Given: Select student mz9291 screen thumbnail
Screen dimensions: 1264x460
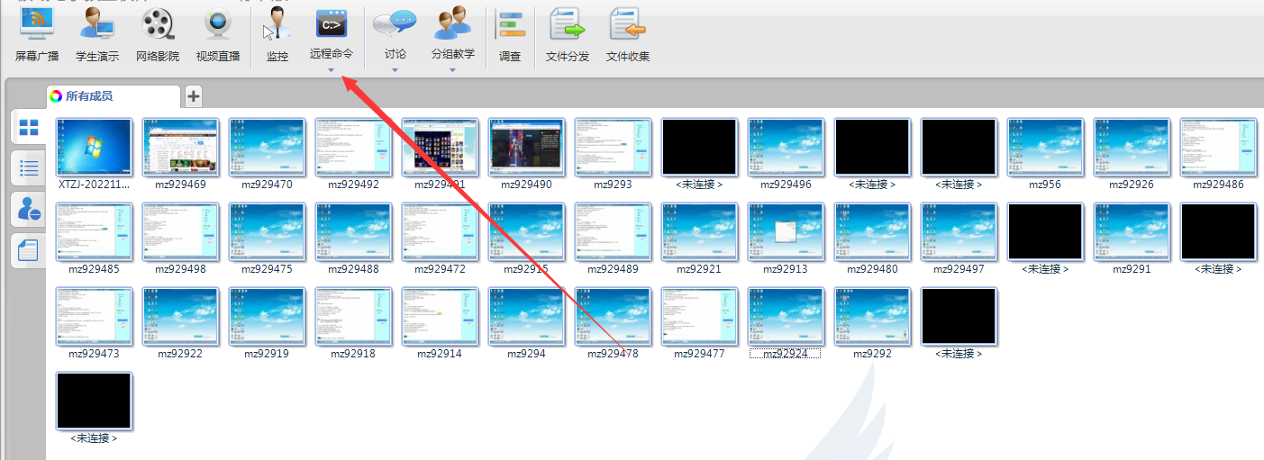Looking at the screenshot, I should tap(1132, 231).
